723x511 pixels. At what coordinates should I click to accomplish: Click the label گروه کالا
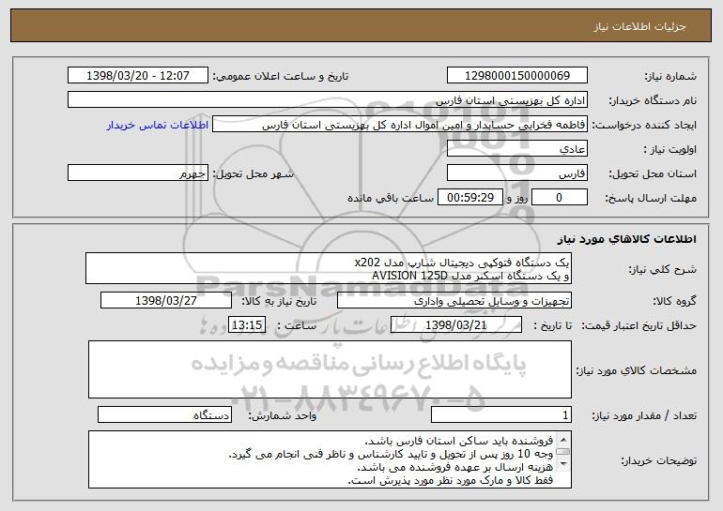tap(674, 302)
